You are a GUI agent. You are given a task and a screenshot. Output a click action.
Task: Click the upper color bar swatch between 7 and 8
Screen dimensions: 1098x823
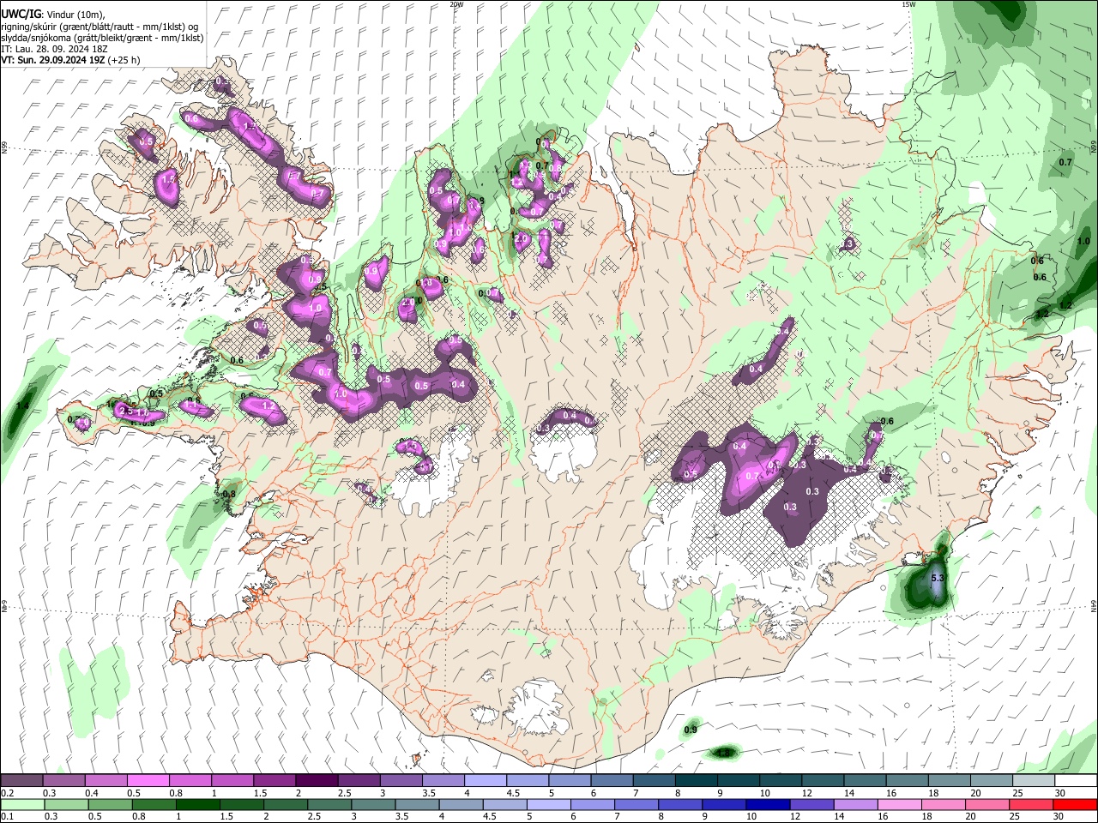pyautogui.click(x=654, y=781)
